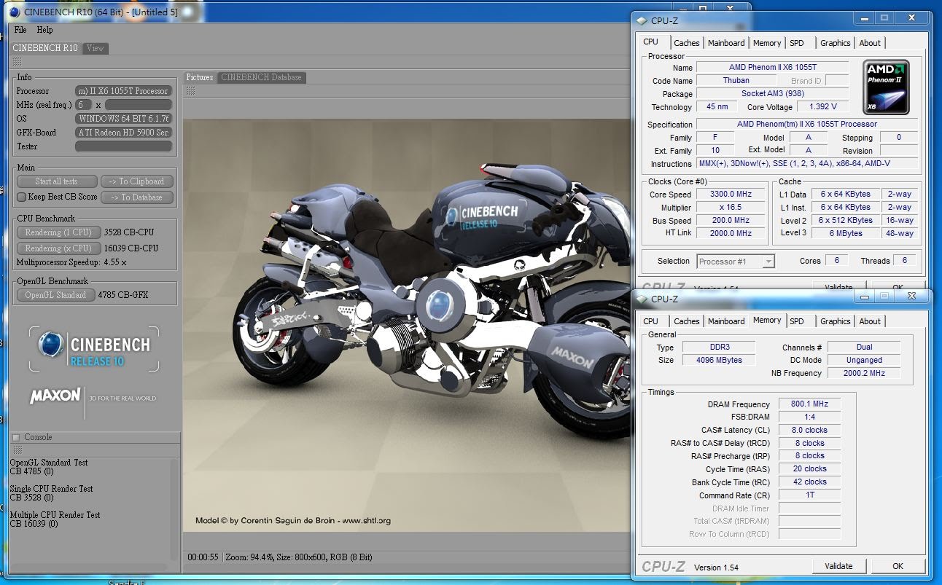
Task: Click the grip icon below CINEBENCH R10 tab
Action: click(17, 62)
